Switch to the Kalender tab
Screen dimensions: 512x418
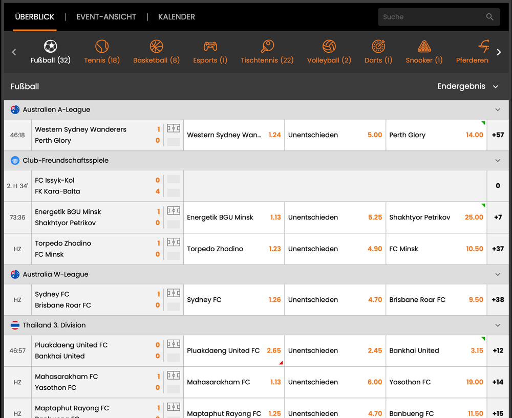coord(176,17)
